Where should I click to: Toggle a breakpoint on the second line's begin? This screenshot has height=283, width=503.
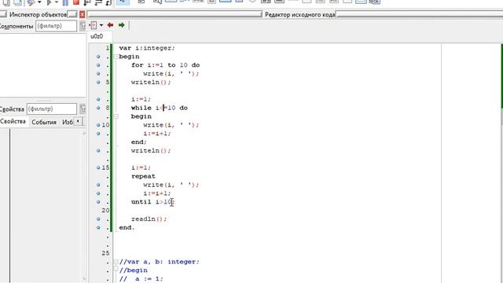click(98, 57)
